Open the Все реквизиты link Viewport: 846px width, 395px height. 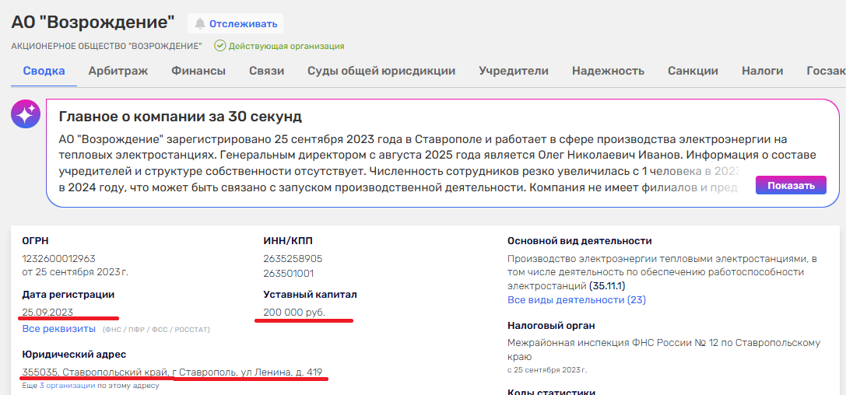(x=58, y=329)
